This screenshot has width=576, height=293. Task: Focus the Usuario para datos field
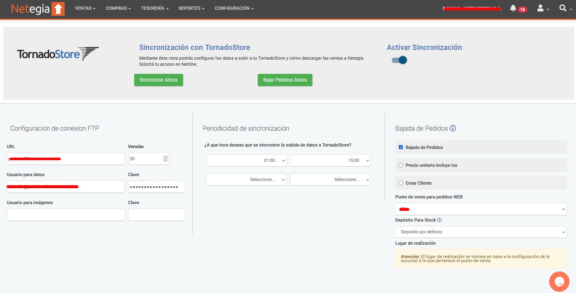66,187
